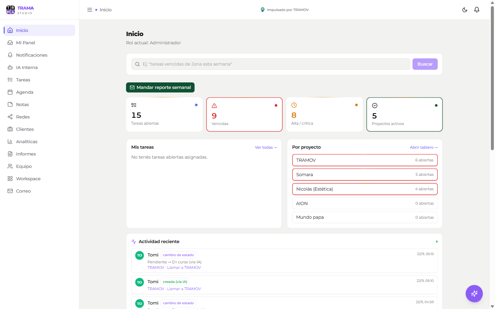Open the 8 Alta / crítica card
This screenshot has width=495, height=309.
pyautogui.click(x=324, y=114)
